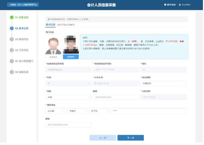Viewport: 204px width, 145px height.
Task: Expand the 民族 dropdown showing 汉族
Action: point(68,97)
